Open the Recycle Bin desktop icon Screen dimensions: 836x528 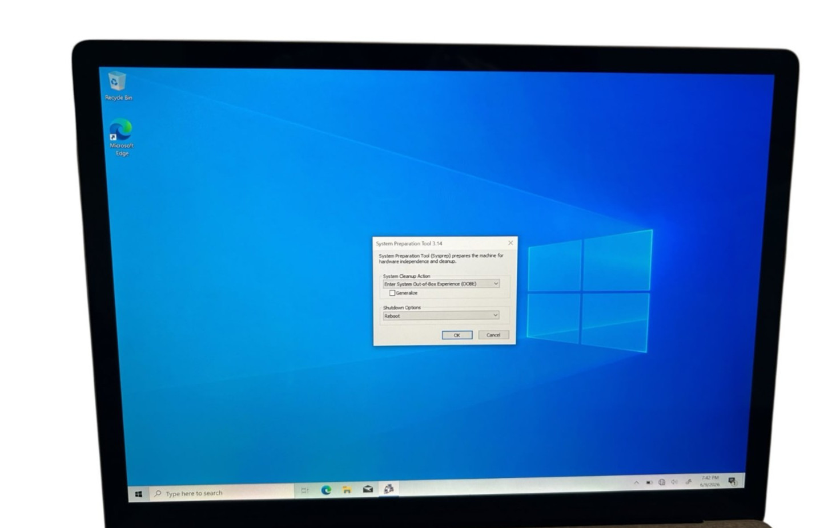[x=117, y=86]
